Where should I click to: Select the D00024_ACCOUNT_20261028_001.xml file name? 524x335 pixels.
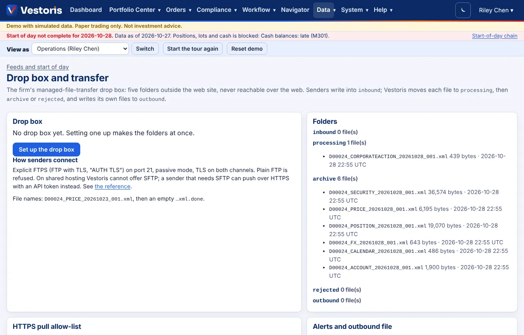coord(376,268)
